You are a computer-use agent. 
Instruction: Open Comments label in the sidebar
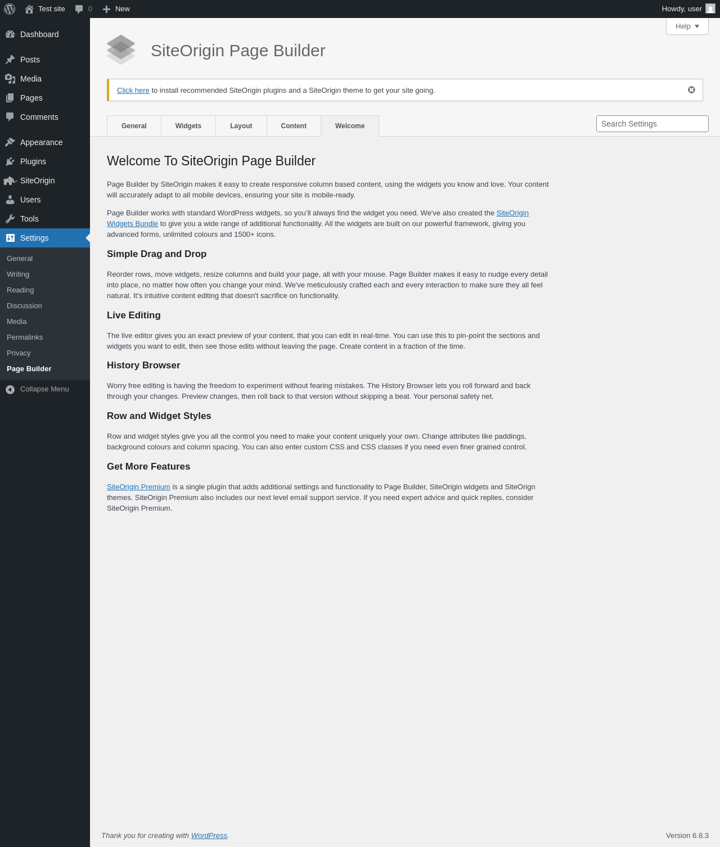click(x=39, y=117)
